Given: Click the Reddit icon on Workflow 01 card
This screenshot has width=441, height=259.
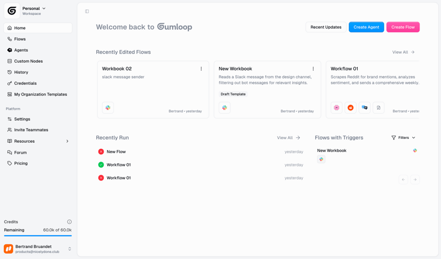Looking at the screenshot, I should tap(351, 107).
